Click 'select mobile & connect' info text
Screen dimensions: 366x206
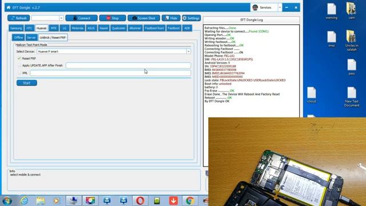pyautogui.click(x=25, y=175)
